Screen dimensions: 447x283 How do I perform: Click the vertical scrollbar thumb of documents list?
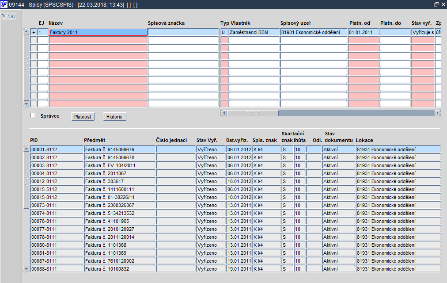point(26,180)
